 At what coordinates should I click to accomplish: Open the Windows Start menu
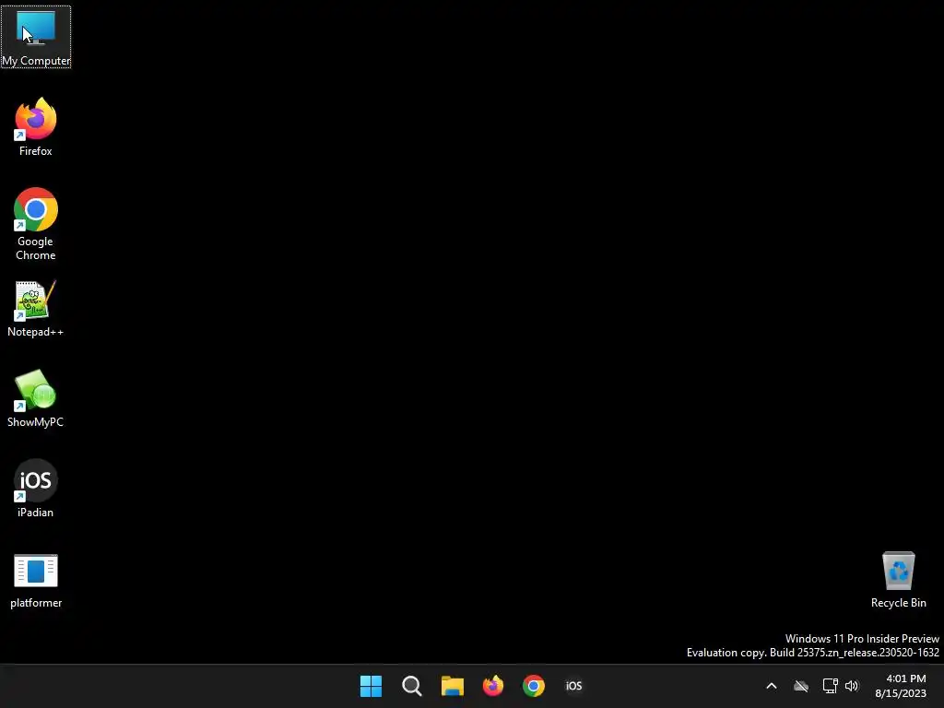tap(371, 686)
